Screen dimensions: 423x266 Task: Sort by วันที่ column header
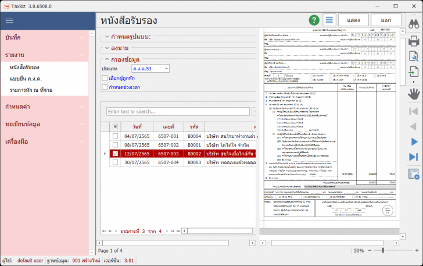(137, 126)
